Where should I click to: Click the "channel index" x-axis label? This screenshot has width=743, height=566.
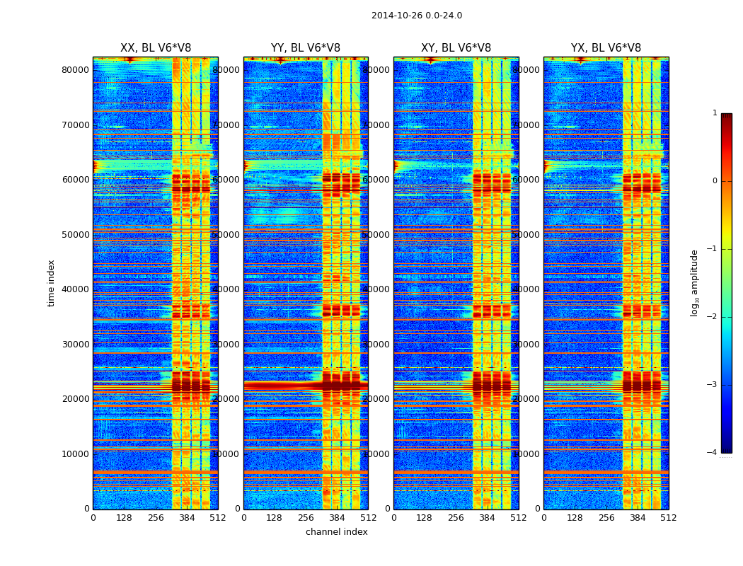click(336, 532)
